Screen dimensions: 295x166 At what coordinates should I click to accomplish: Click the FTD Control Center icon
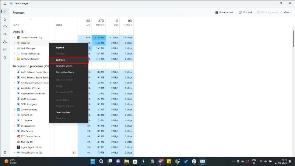(x=18, y=137)
